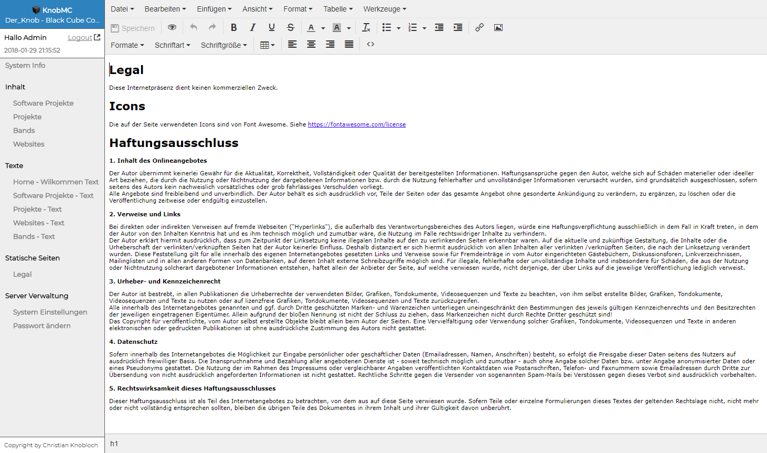Align text right
Screen dimensions: 767x453
(x=330, y=44)
